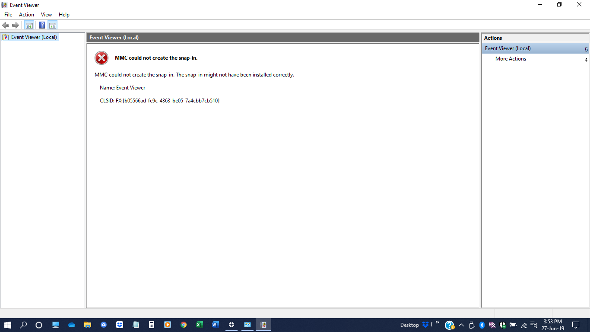Open the File menu
The width and height of the screenshot is (590, 332).
coord(8,15)
